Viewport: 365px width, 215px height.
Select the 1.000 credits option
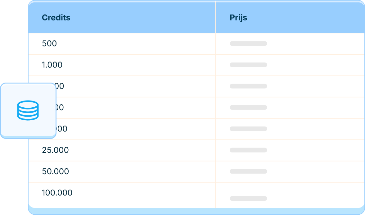[52, 65]
